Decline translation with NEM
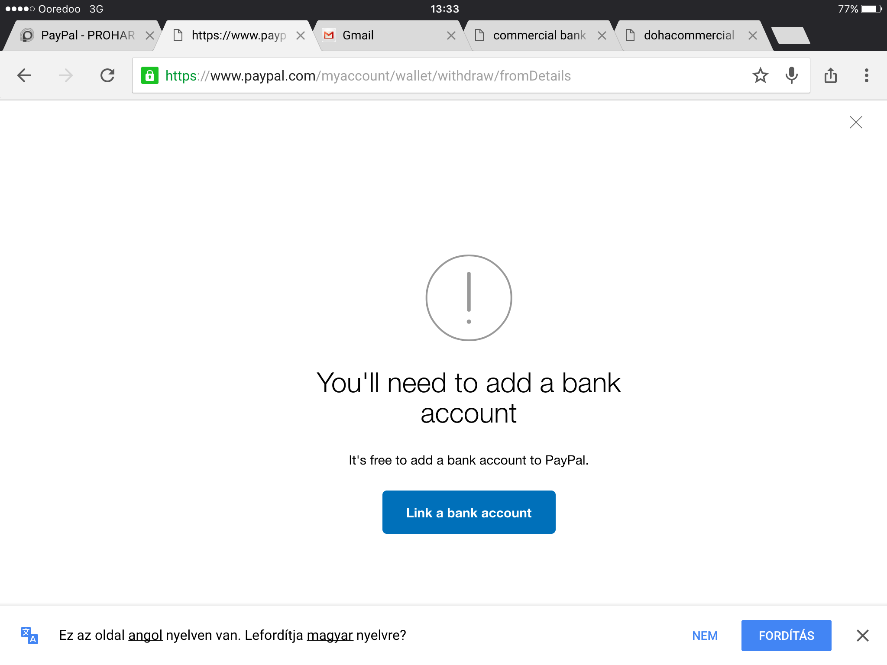Image resolution: width=887 pixels, height=665 pixels. click(705, 635)
